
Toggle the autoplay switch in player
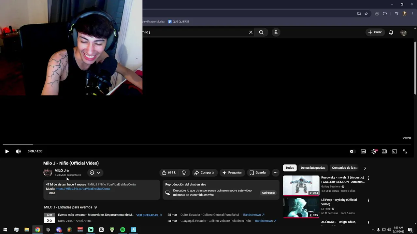coord(352,151)
